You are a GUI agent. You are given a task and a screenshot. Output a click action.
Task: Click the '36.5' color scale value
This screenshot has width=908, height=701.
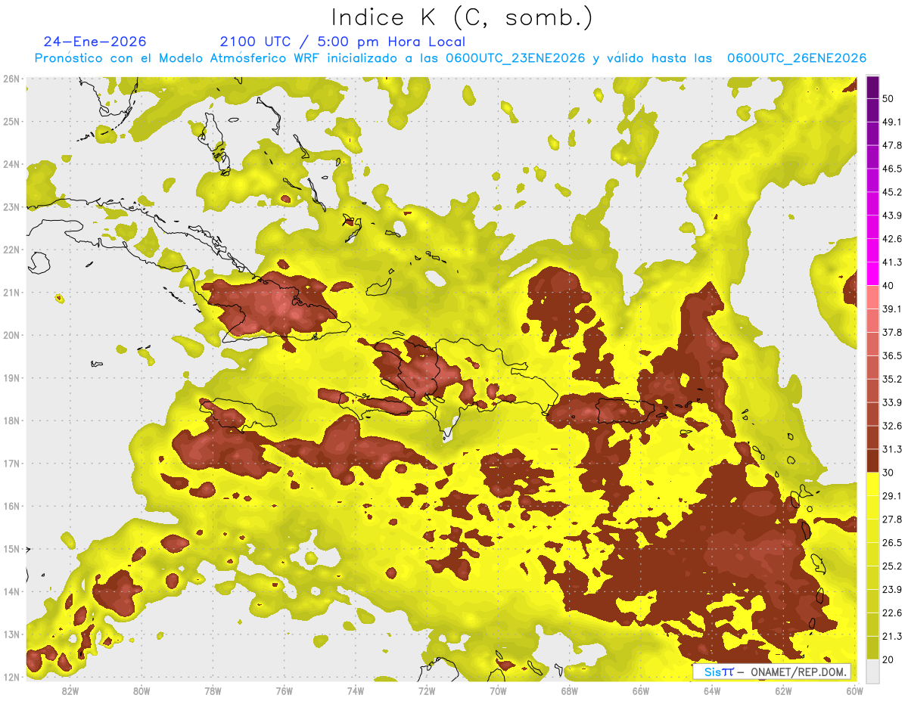click(x=892, y=355)
